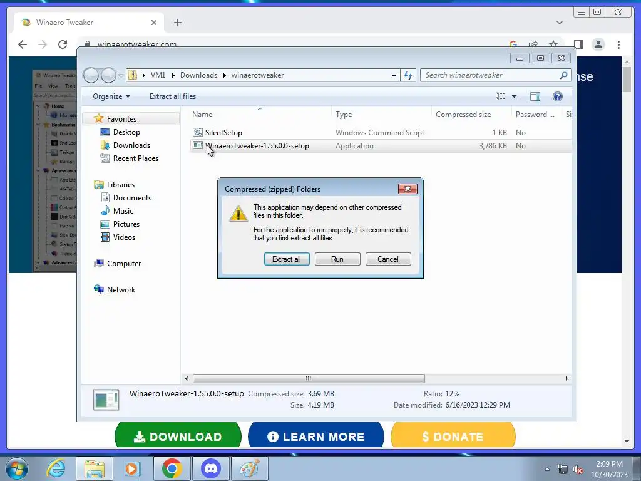Cancel the Compressed Folders warning dialog

[388, 259]
